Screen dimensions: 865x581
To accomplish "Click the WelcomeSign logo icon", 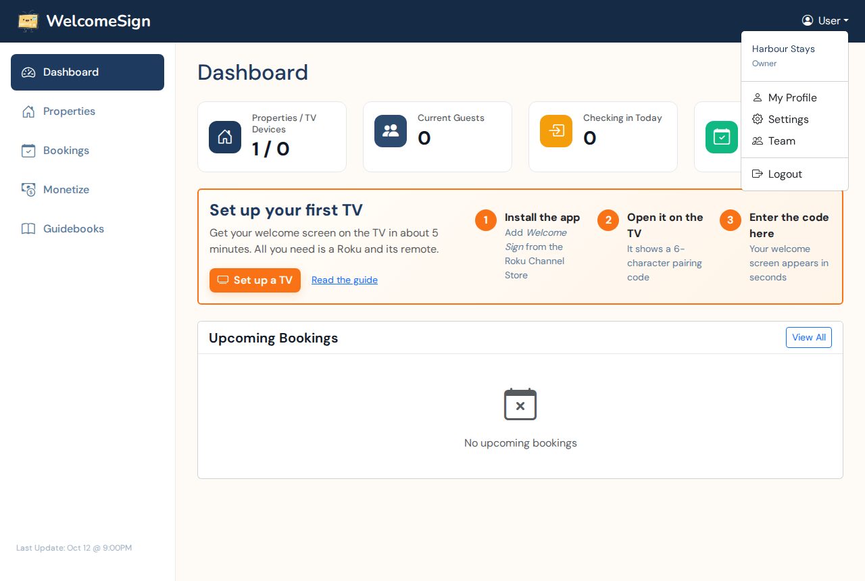I will click(28, 21).
